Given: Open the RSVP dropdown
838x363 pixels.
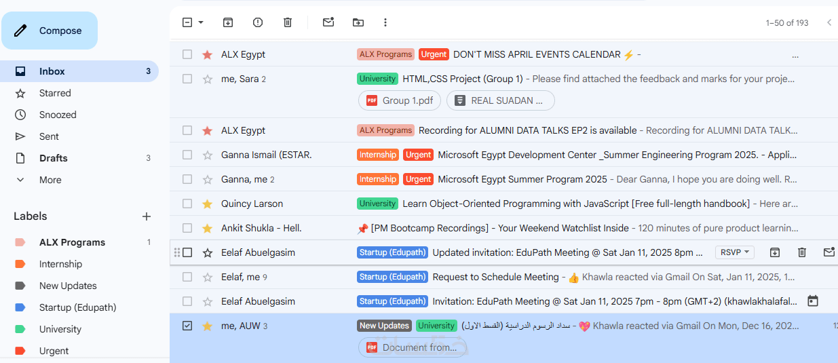Looking at the screenshot, I should click(x=735, y=252).
